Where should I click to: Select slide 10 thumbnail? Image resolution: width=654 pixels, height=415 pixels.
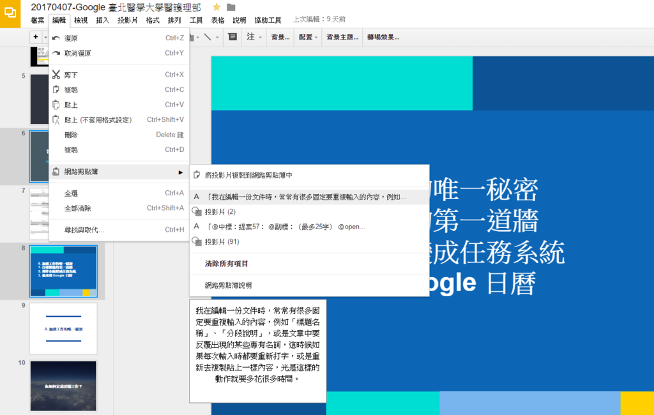(63, 386)
